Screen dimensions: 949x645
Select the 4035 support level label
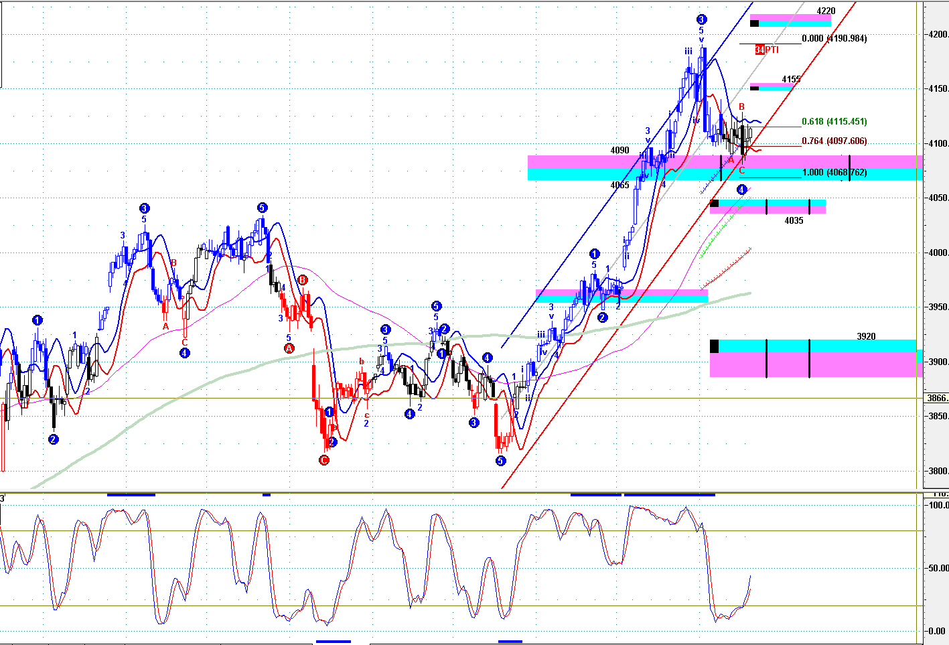point(794,220)
